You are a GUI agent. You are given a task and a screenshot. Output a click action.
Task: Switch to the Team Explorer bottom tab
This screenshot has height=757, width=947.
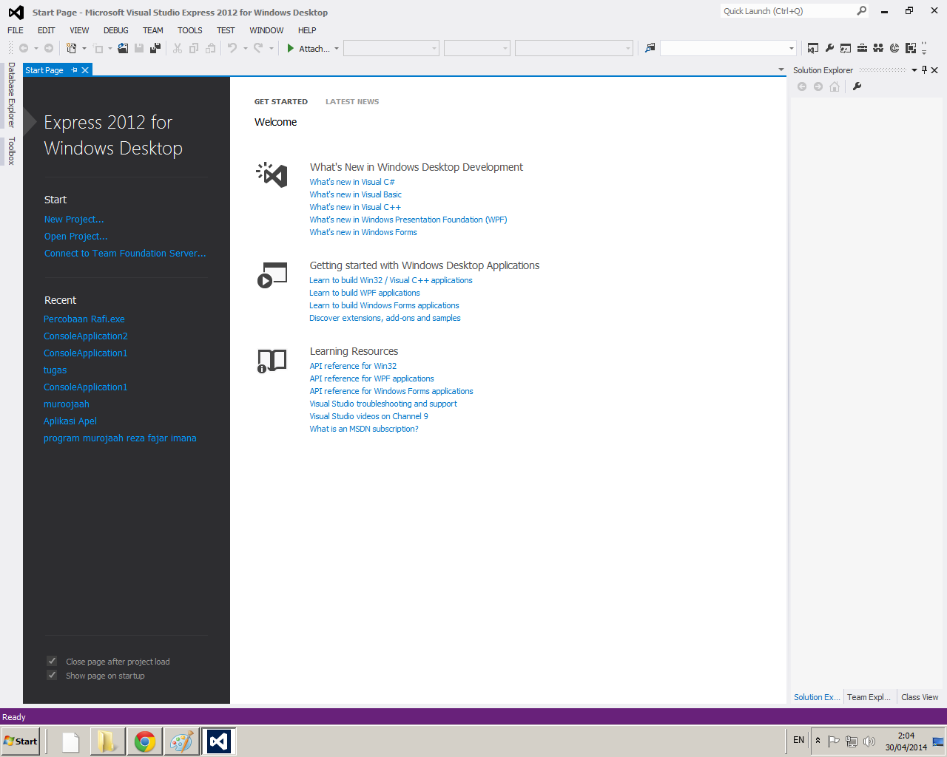coord(869,697)
